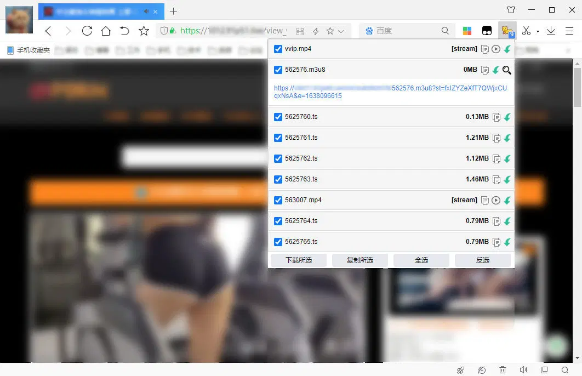582x376 pixels.
Task: Uncheck the 5625760.ts checkbox
Action: coord(278,117)
